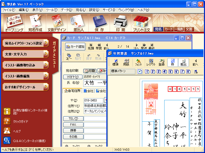Click the FAX button
The image size is (205, 153).
[73, 125]
